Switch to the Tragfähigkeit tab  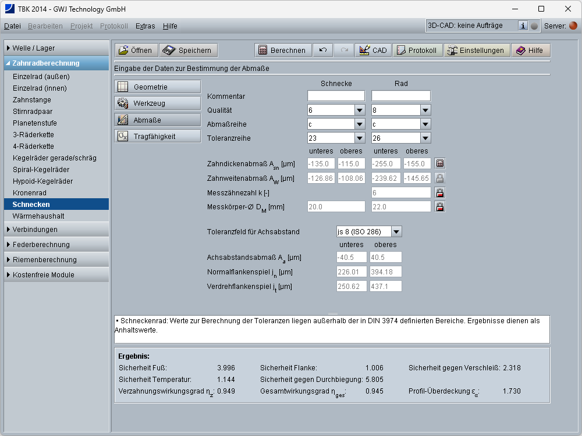click(x=157, y=137)
